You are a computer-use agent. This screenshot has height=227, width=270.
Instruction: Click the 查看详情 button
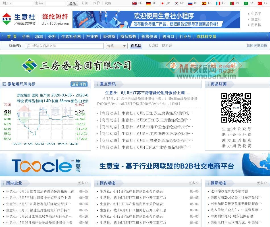point(79,84)
